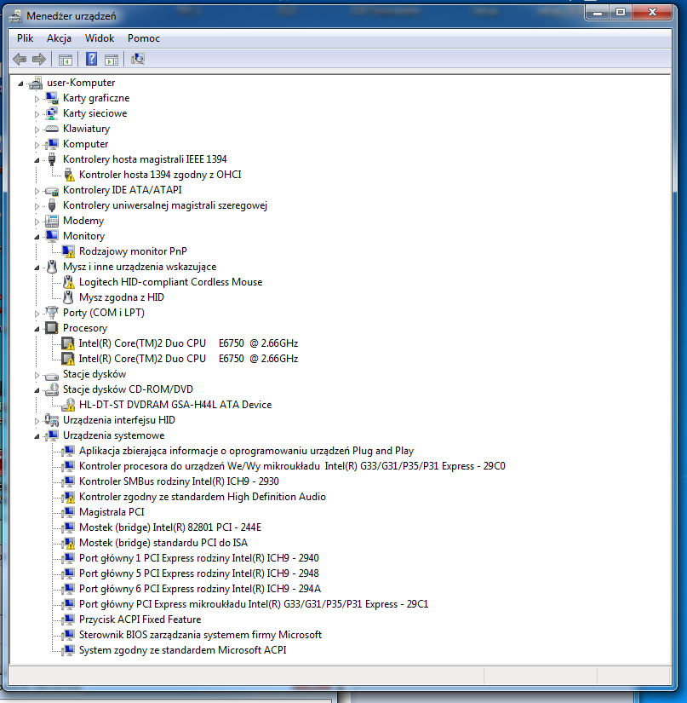Select Mysz i inne urządzenia wskazujące label

coord(140,267)
